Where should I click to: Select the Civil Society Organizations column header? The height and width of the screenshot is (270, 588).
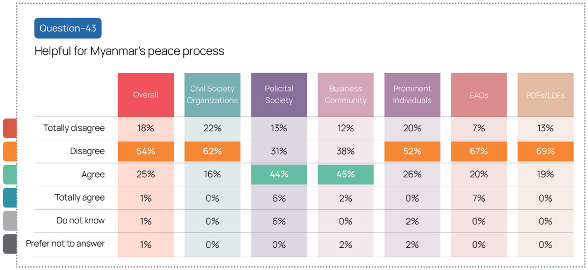pos(212,95)
